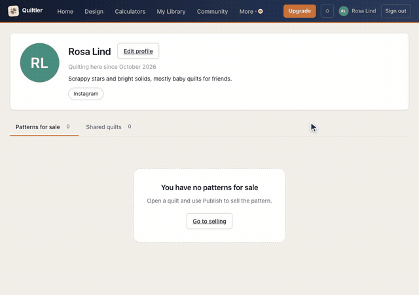The width and height of the screenshot is (419, 295).
Task: Select the Patterns for sale tab
Action: 44,127
